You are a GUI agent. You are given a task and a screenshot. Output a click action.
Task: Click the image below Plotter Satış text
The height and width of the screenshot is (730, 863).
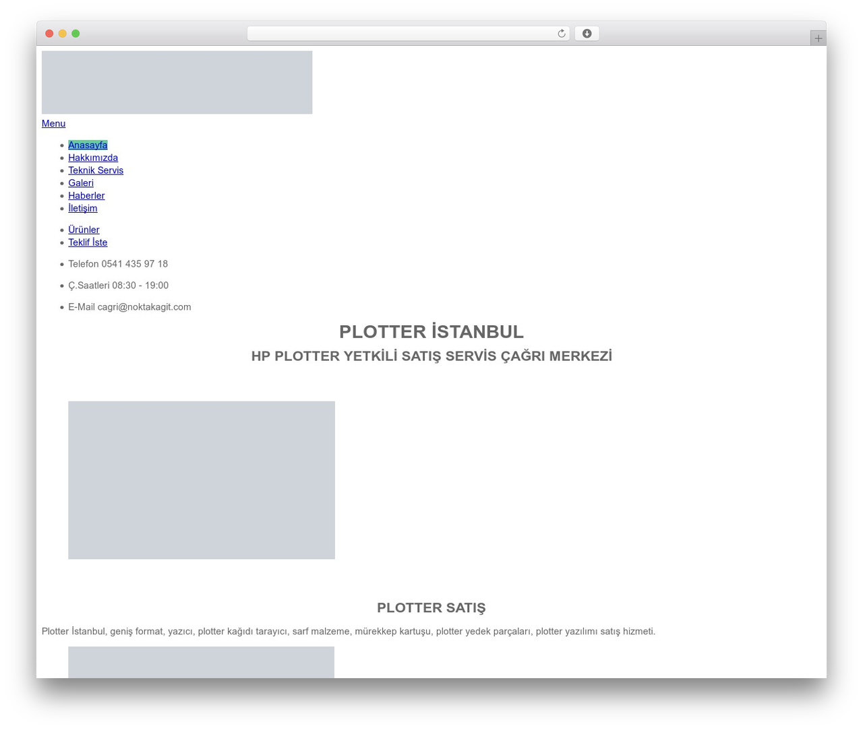tap(201, 662)
